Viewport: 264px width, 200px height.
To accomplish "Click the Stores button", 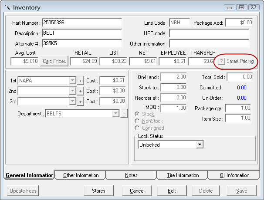I will [x=98, y=190].
